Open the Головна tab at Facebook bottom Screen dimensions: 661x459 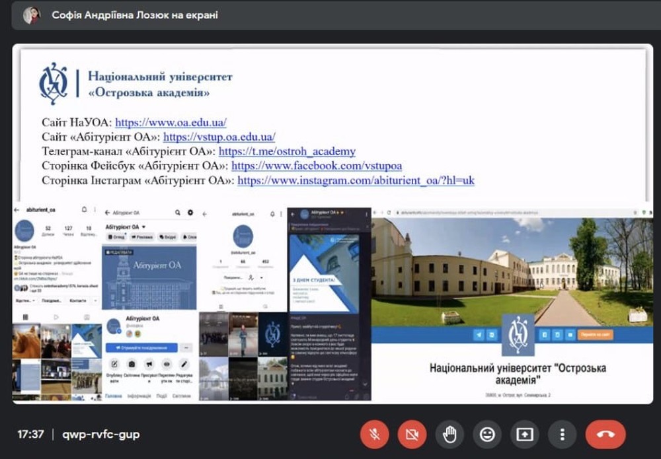(x=113, y=396)
